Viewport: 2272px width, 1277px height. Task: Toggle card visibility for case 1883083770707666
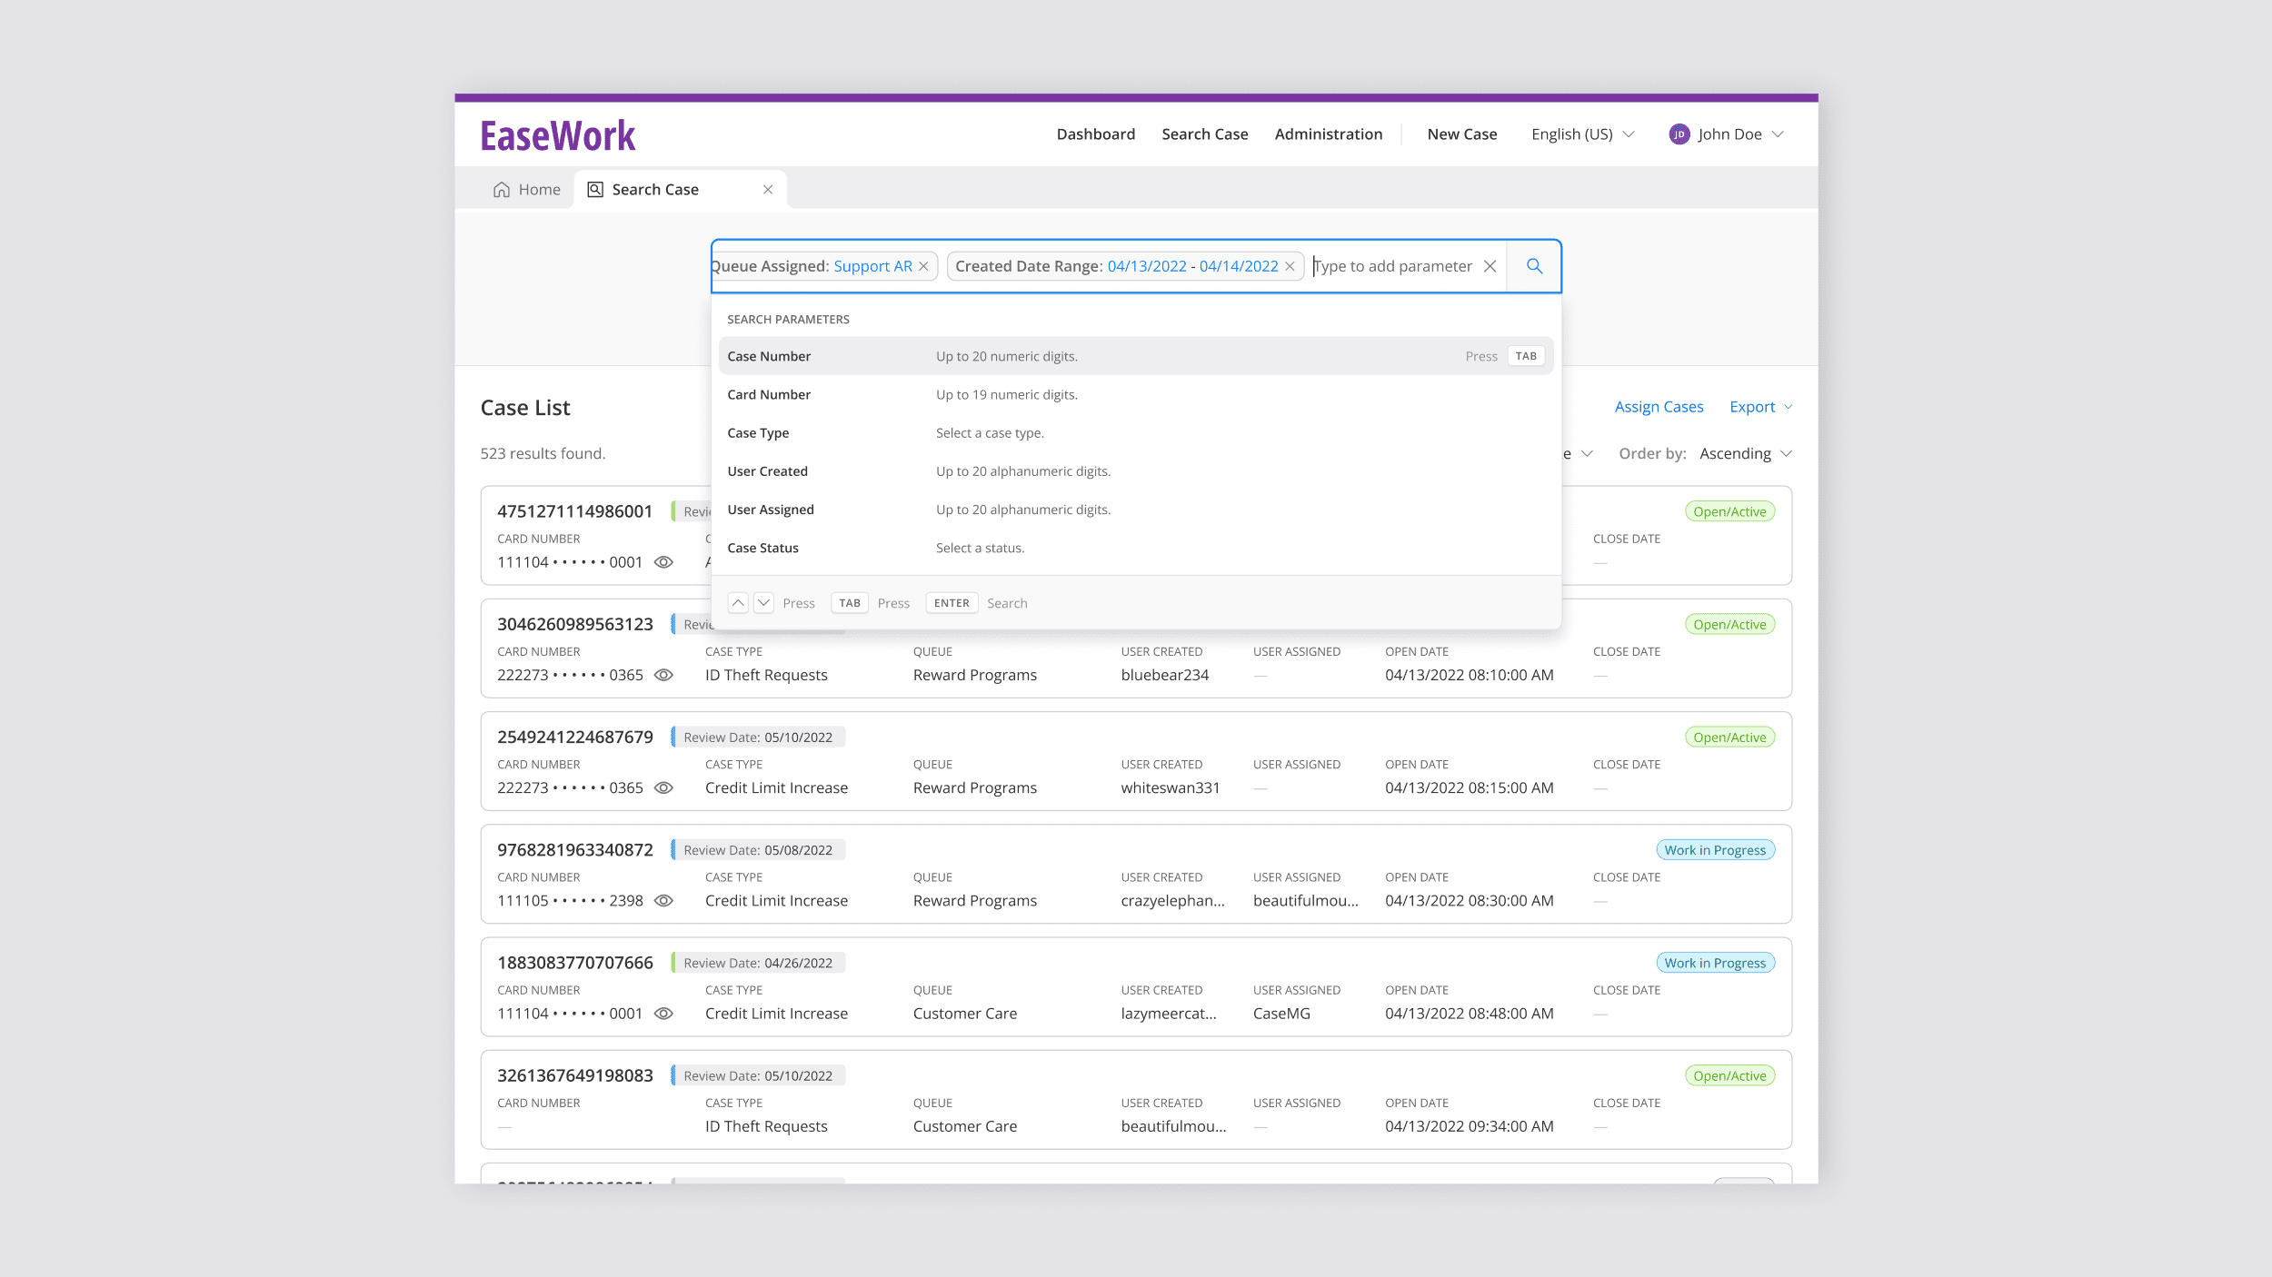(x=664, y=1014)
